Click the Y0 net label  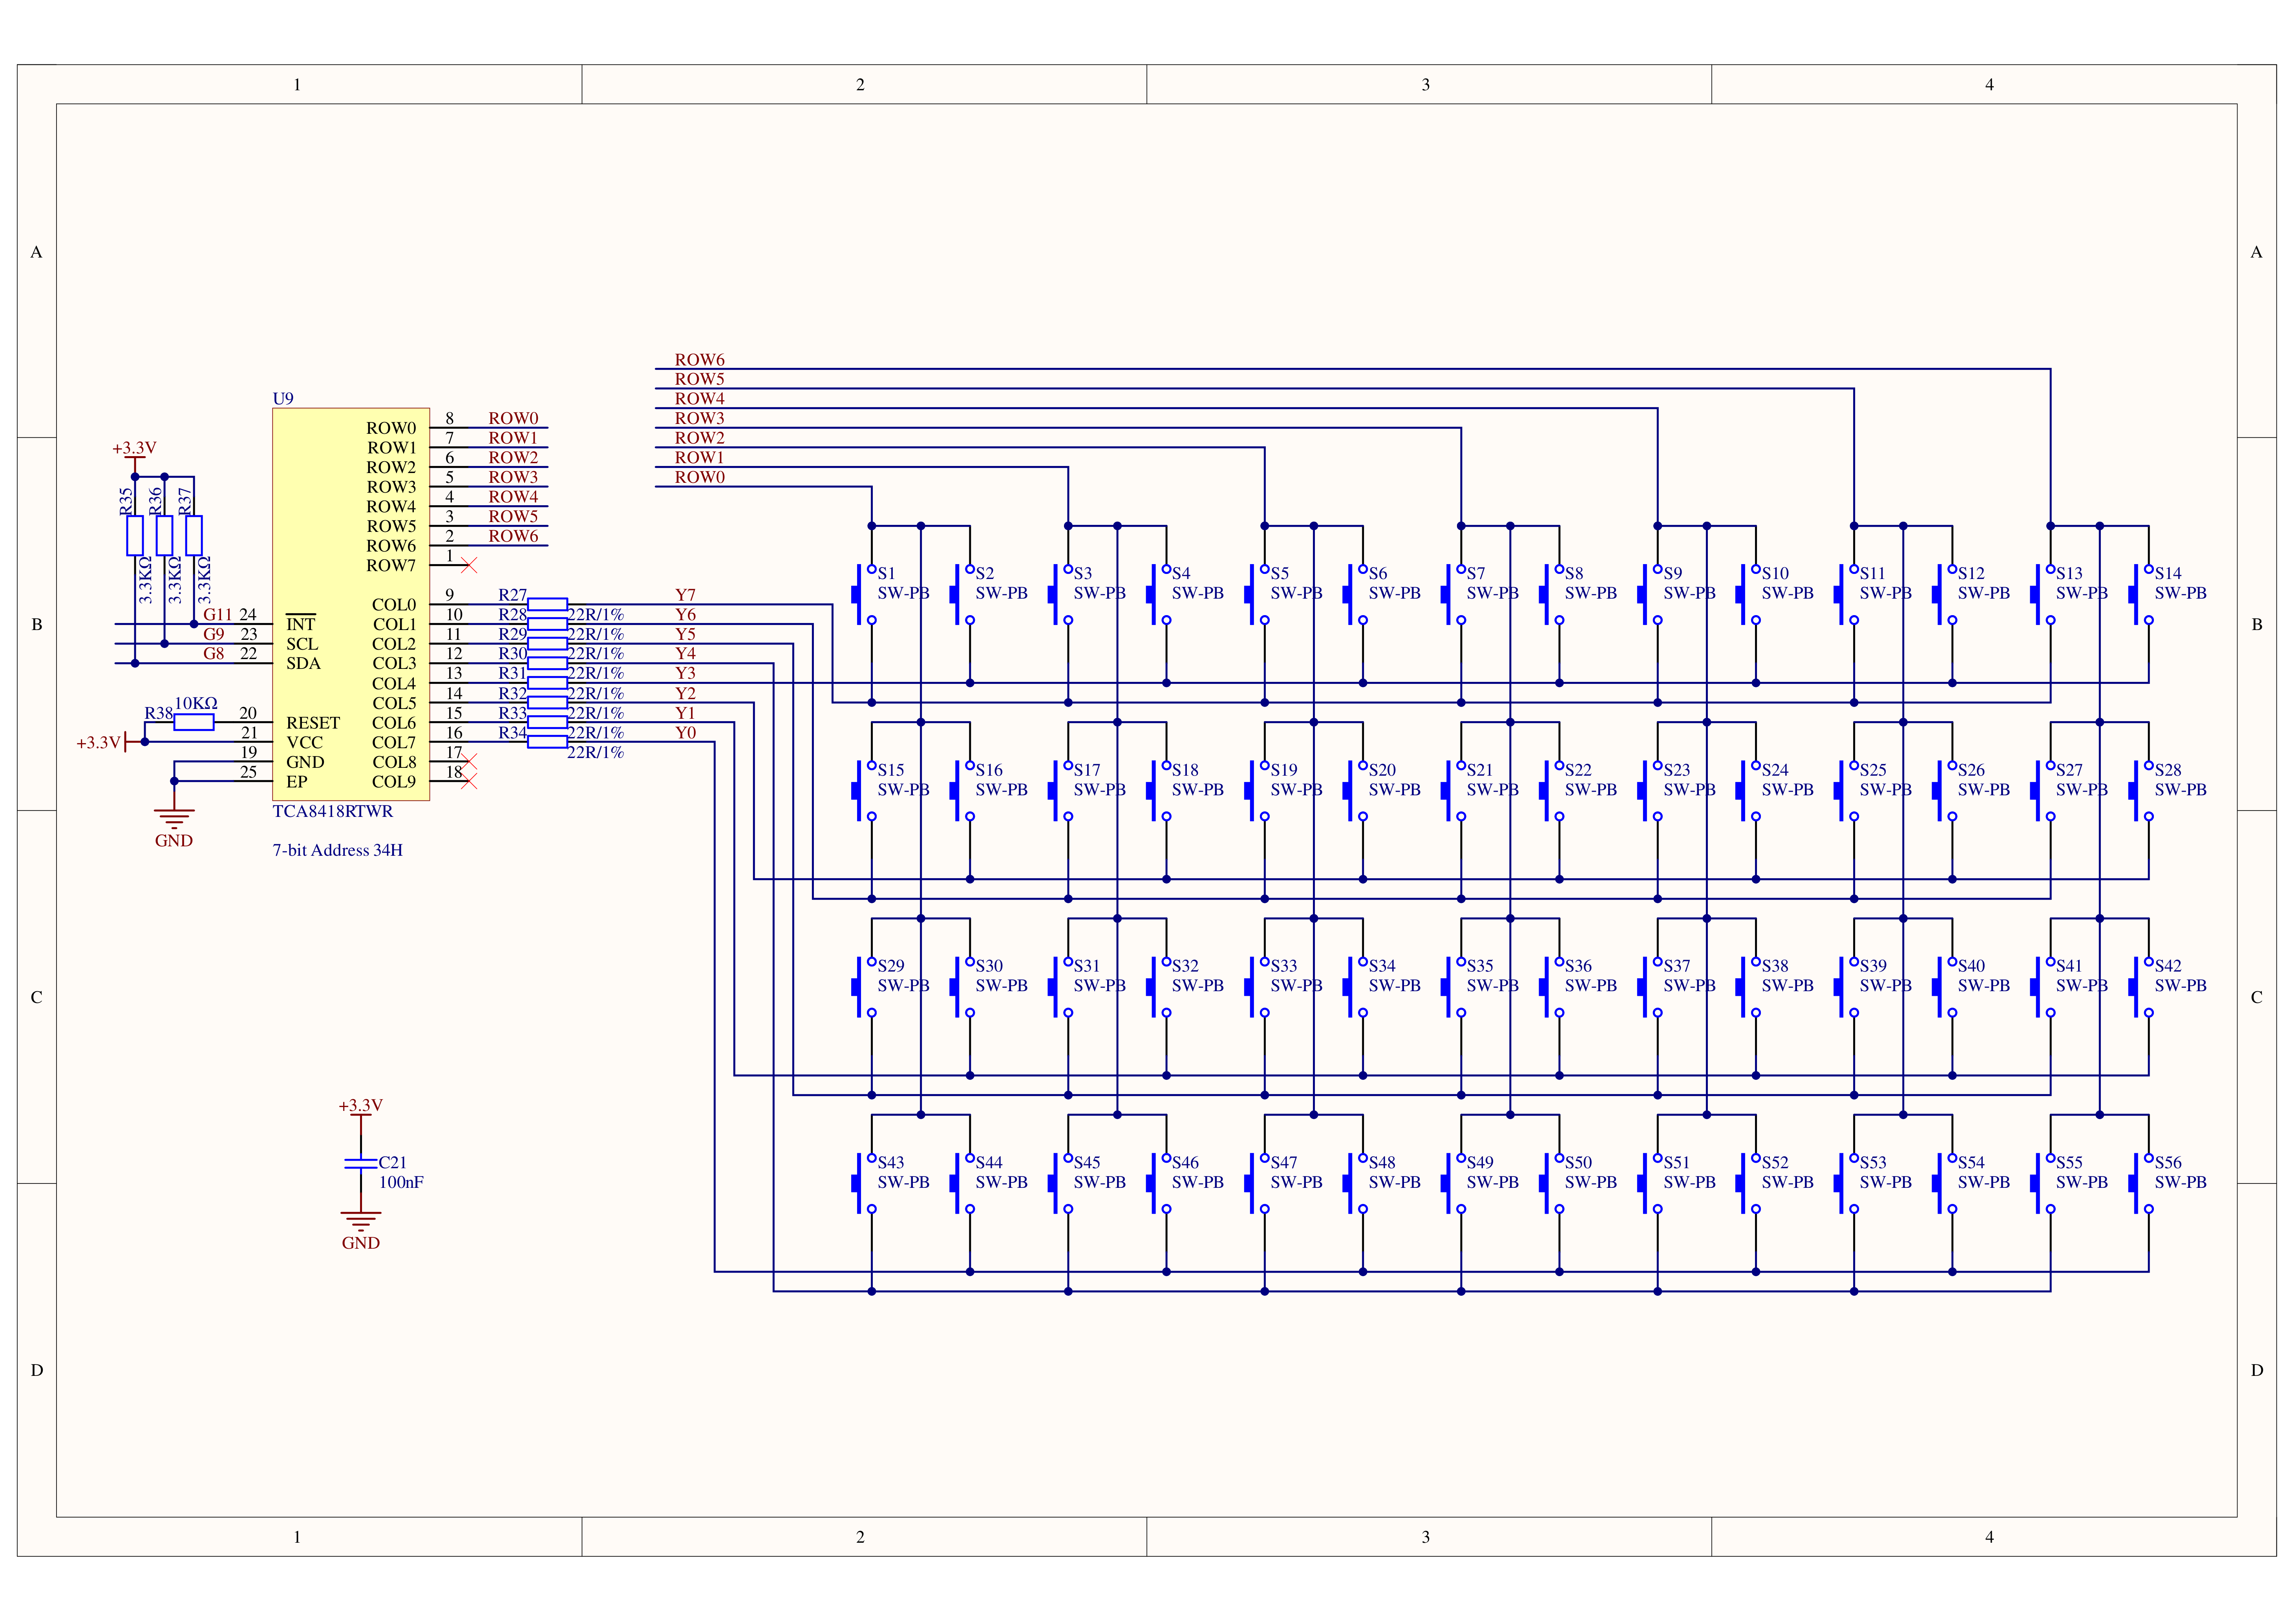[685, 732]
